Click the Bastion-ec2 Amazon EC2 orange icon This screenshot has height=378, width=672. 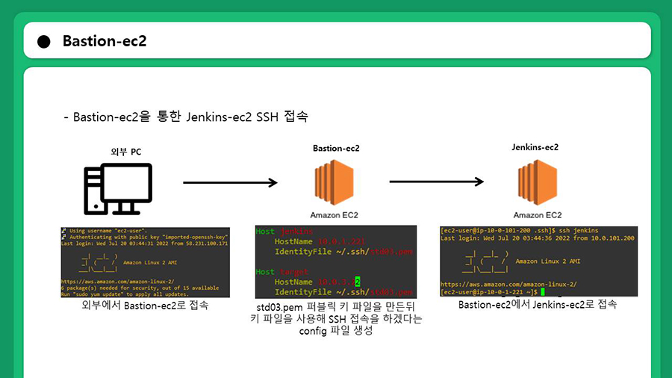tap(335, 182)
